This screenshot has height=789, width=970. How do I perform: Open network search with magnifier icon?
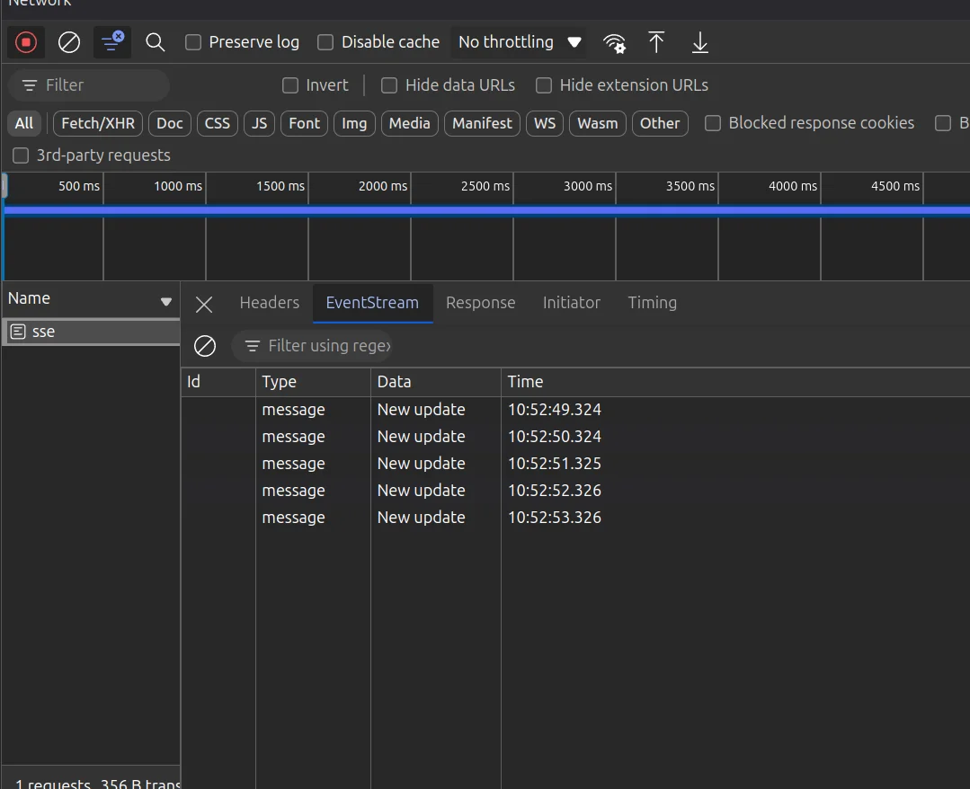[x=156, y=42]
